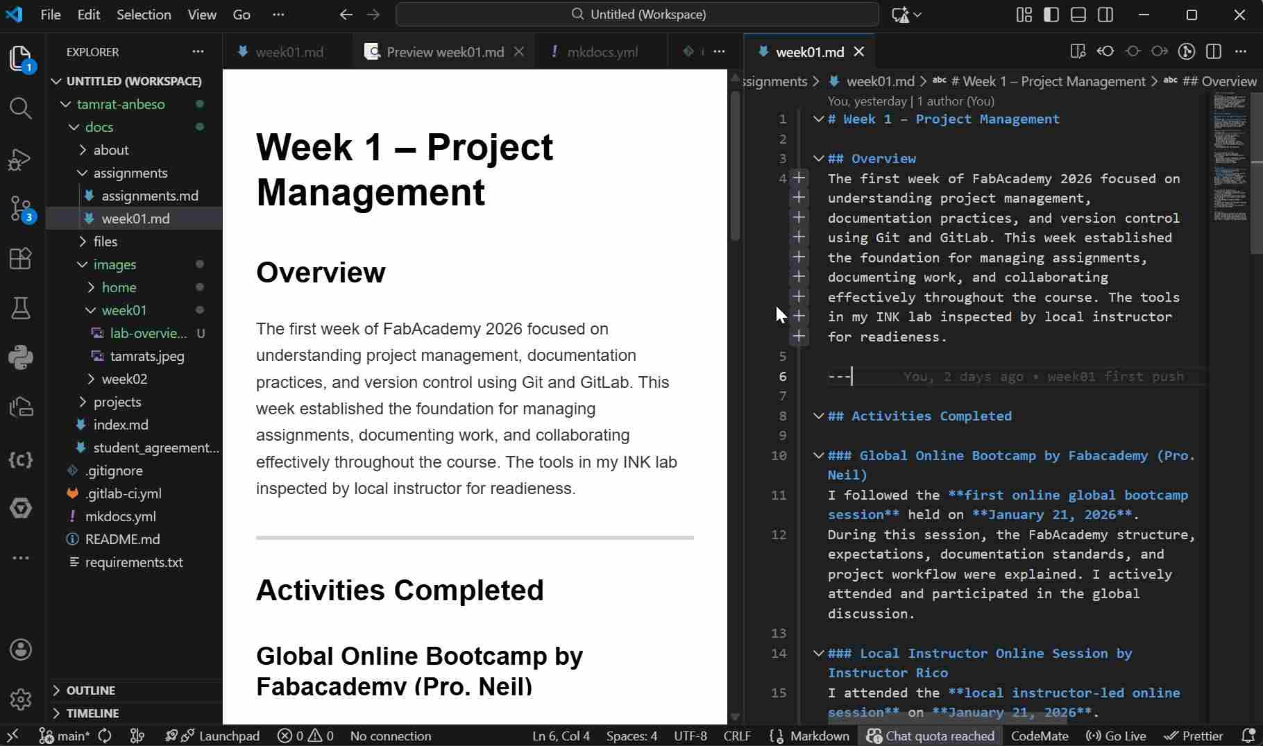Image resolution: width=1263 pixels, height=746 pixels.
Task: Toggle the secondary side bar layout button
Action: coord(1105,15)
